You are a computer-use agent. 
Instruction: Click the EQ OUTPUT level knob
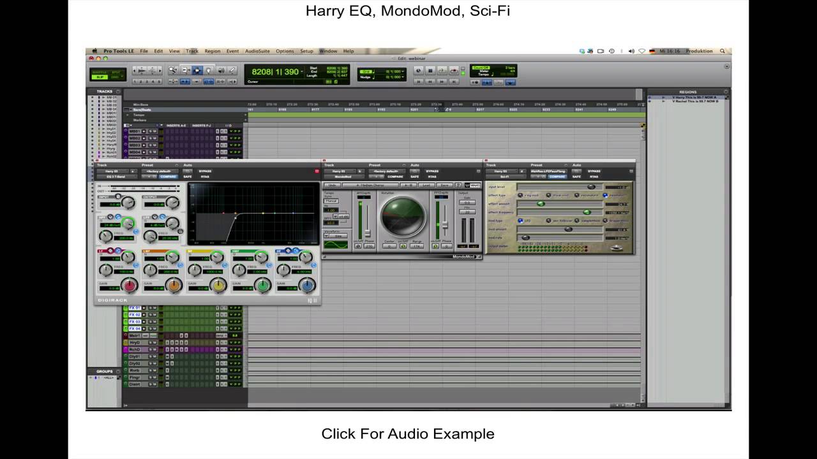point(172,202)
